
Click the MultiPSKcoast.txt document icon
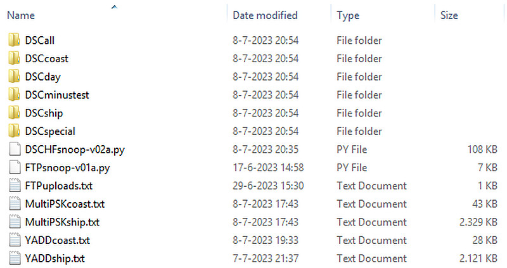[x=15, y=204]
